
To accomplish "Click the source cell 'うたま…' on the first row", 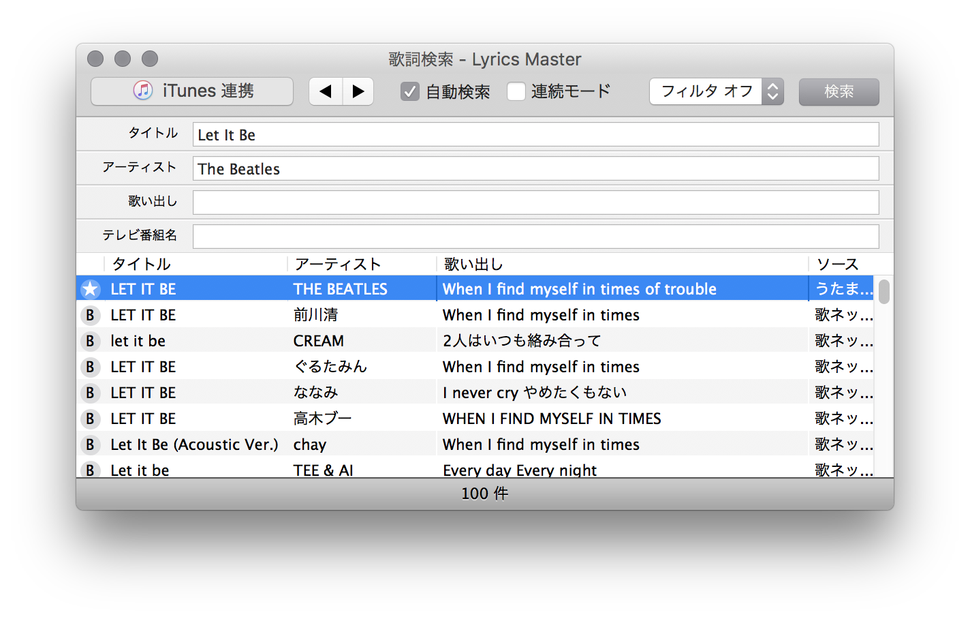I will click(x=843, y=289).
